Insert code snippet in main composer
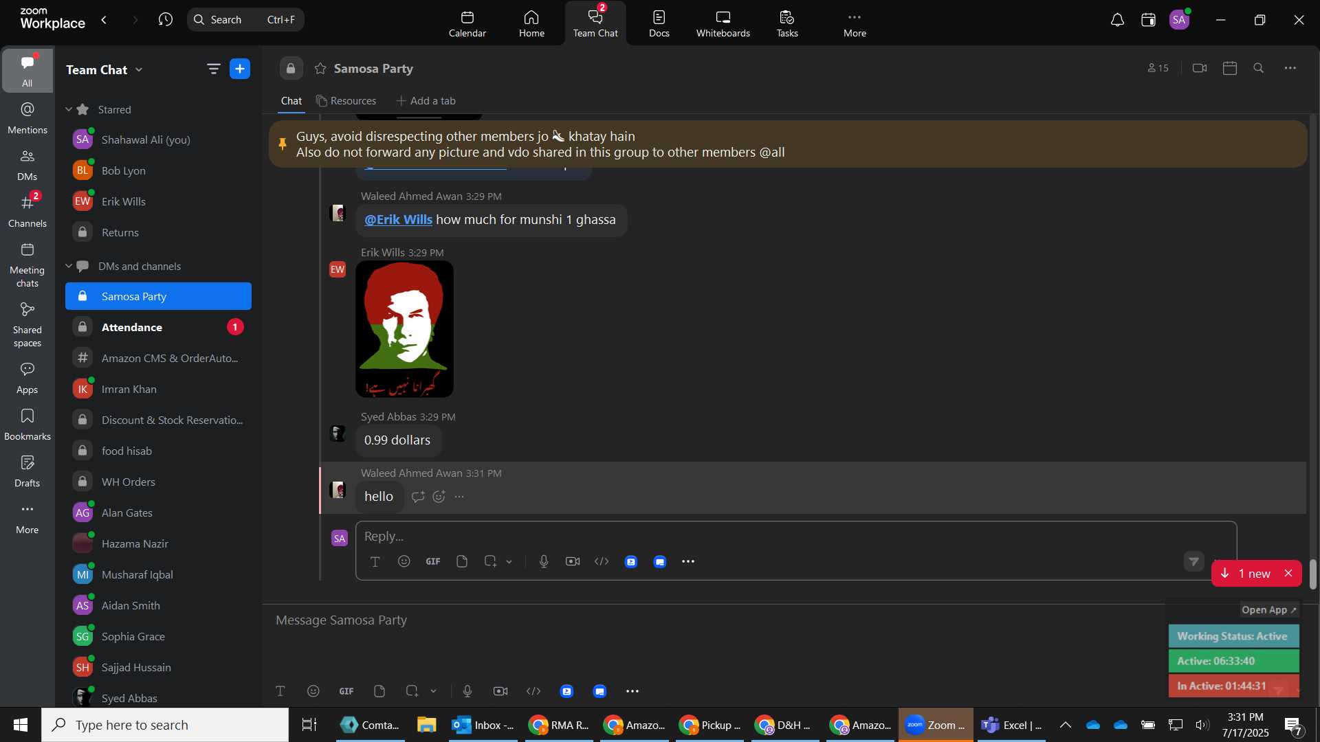Screen dimensions: 1320x742 [533, 692]
